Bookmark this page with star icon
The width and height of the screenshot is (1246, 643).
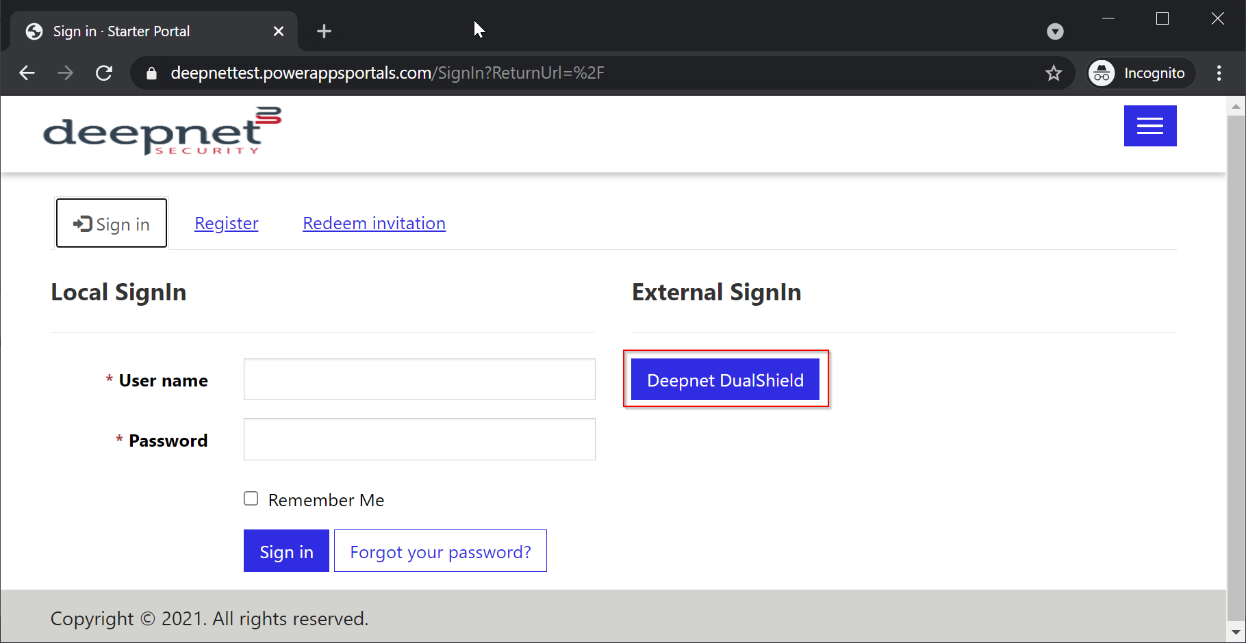pyautogui.click(x=1054, y=73)
